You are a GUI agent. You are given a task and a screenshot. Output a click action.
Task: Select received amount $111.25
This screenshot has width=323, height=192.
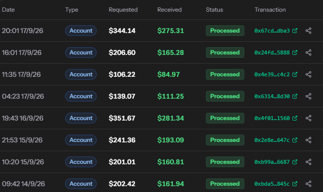[170, 96]
